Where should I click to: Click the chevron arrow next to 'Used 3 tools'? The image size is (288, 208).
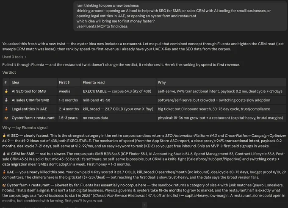(x=25, y=57)
